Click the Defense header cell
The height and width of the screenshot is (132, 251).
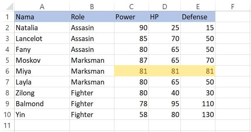198,17
